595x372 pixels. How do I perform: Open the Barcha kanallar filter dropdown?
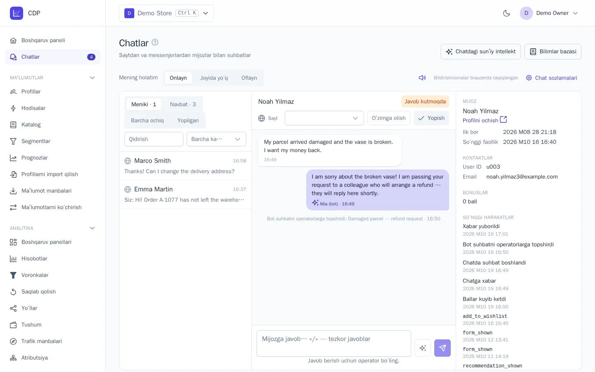point(217,139)
